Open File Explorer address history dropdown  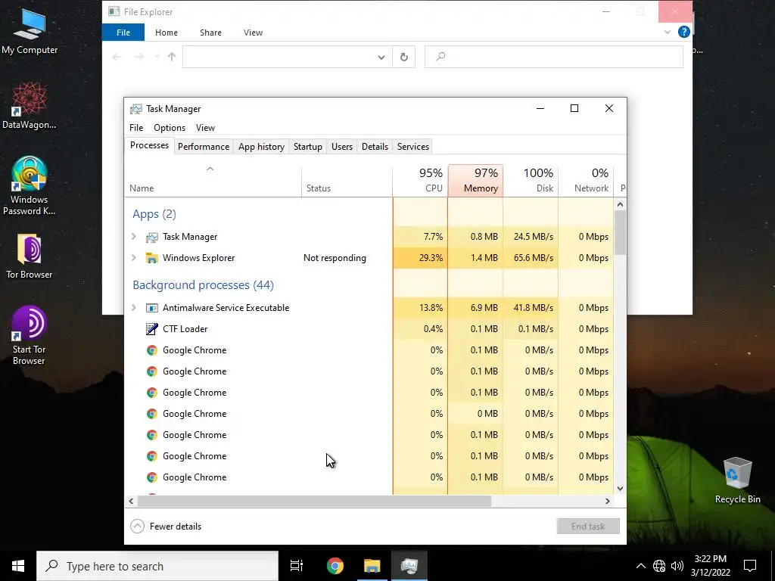pos(381,57)
